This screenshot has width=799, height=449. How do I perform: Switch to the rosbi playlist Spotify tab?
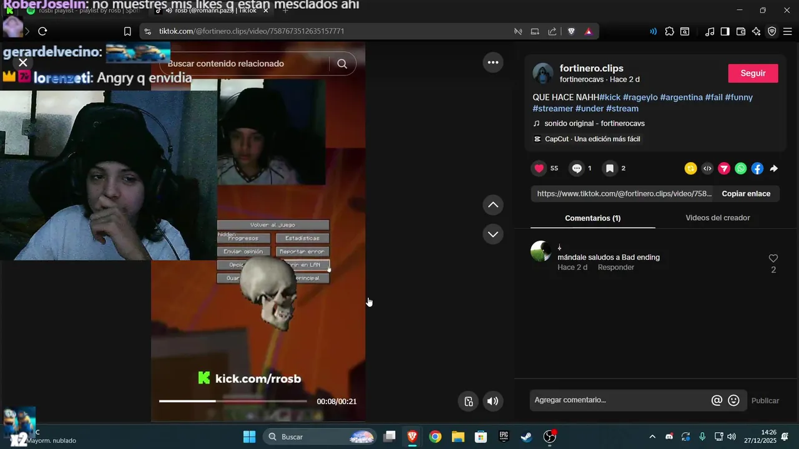tap(84, 11)
